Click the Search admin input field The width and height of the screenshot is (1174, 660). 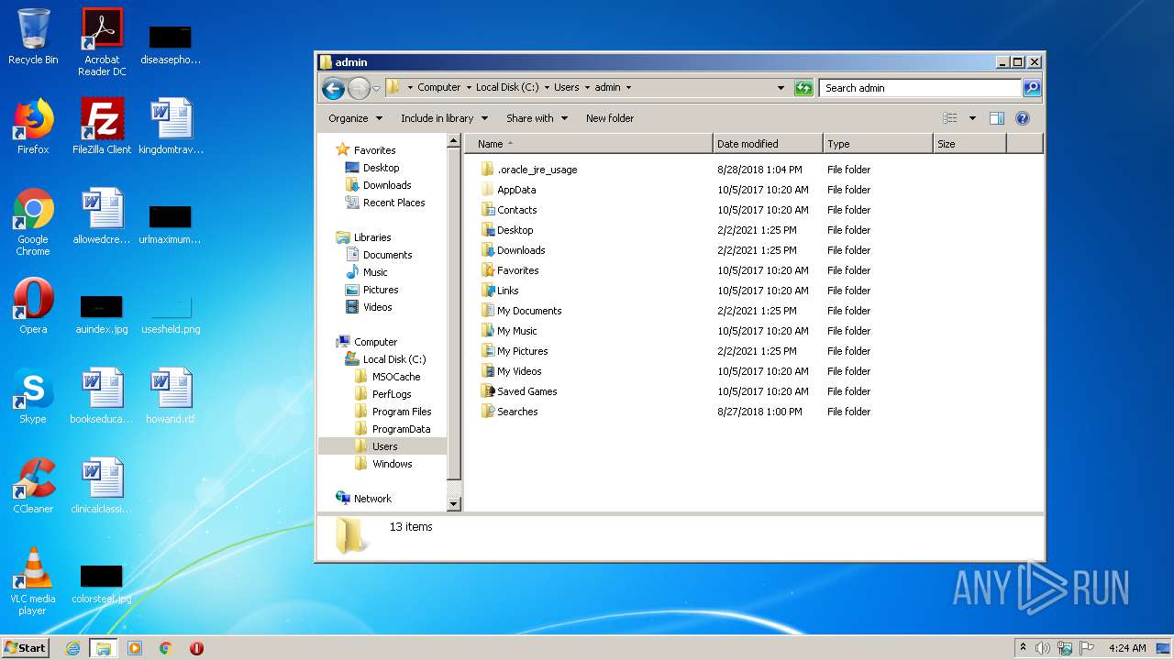point(920,88)
